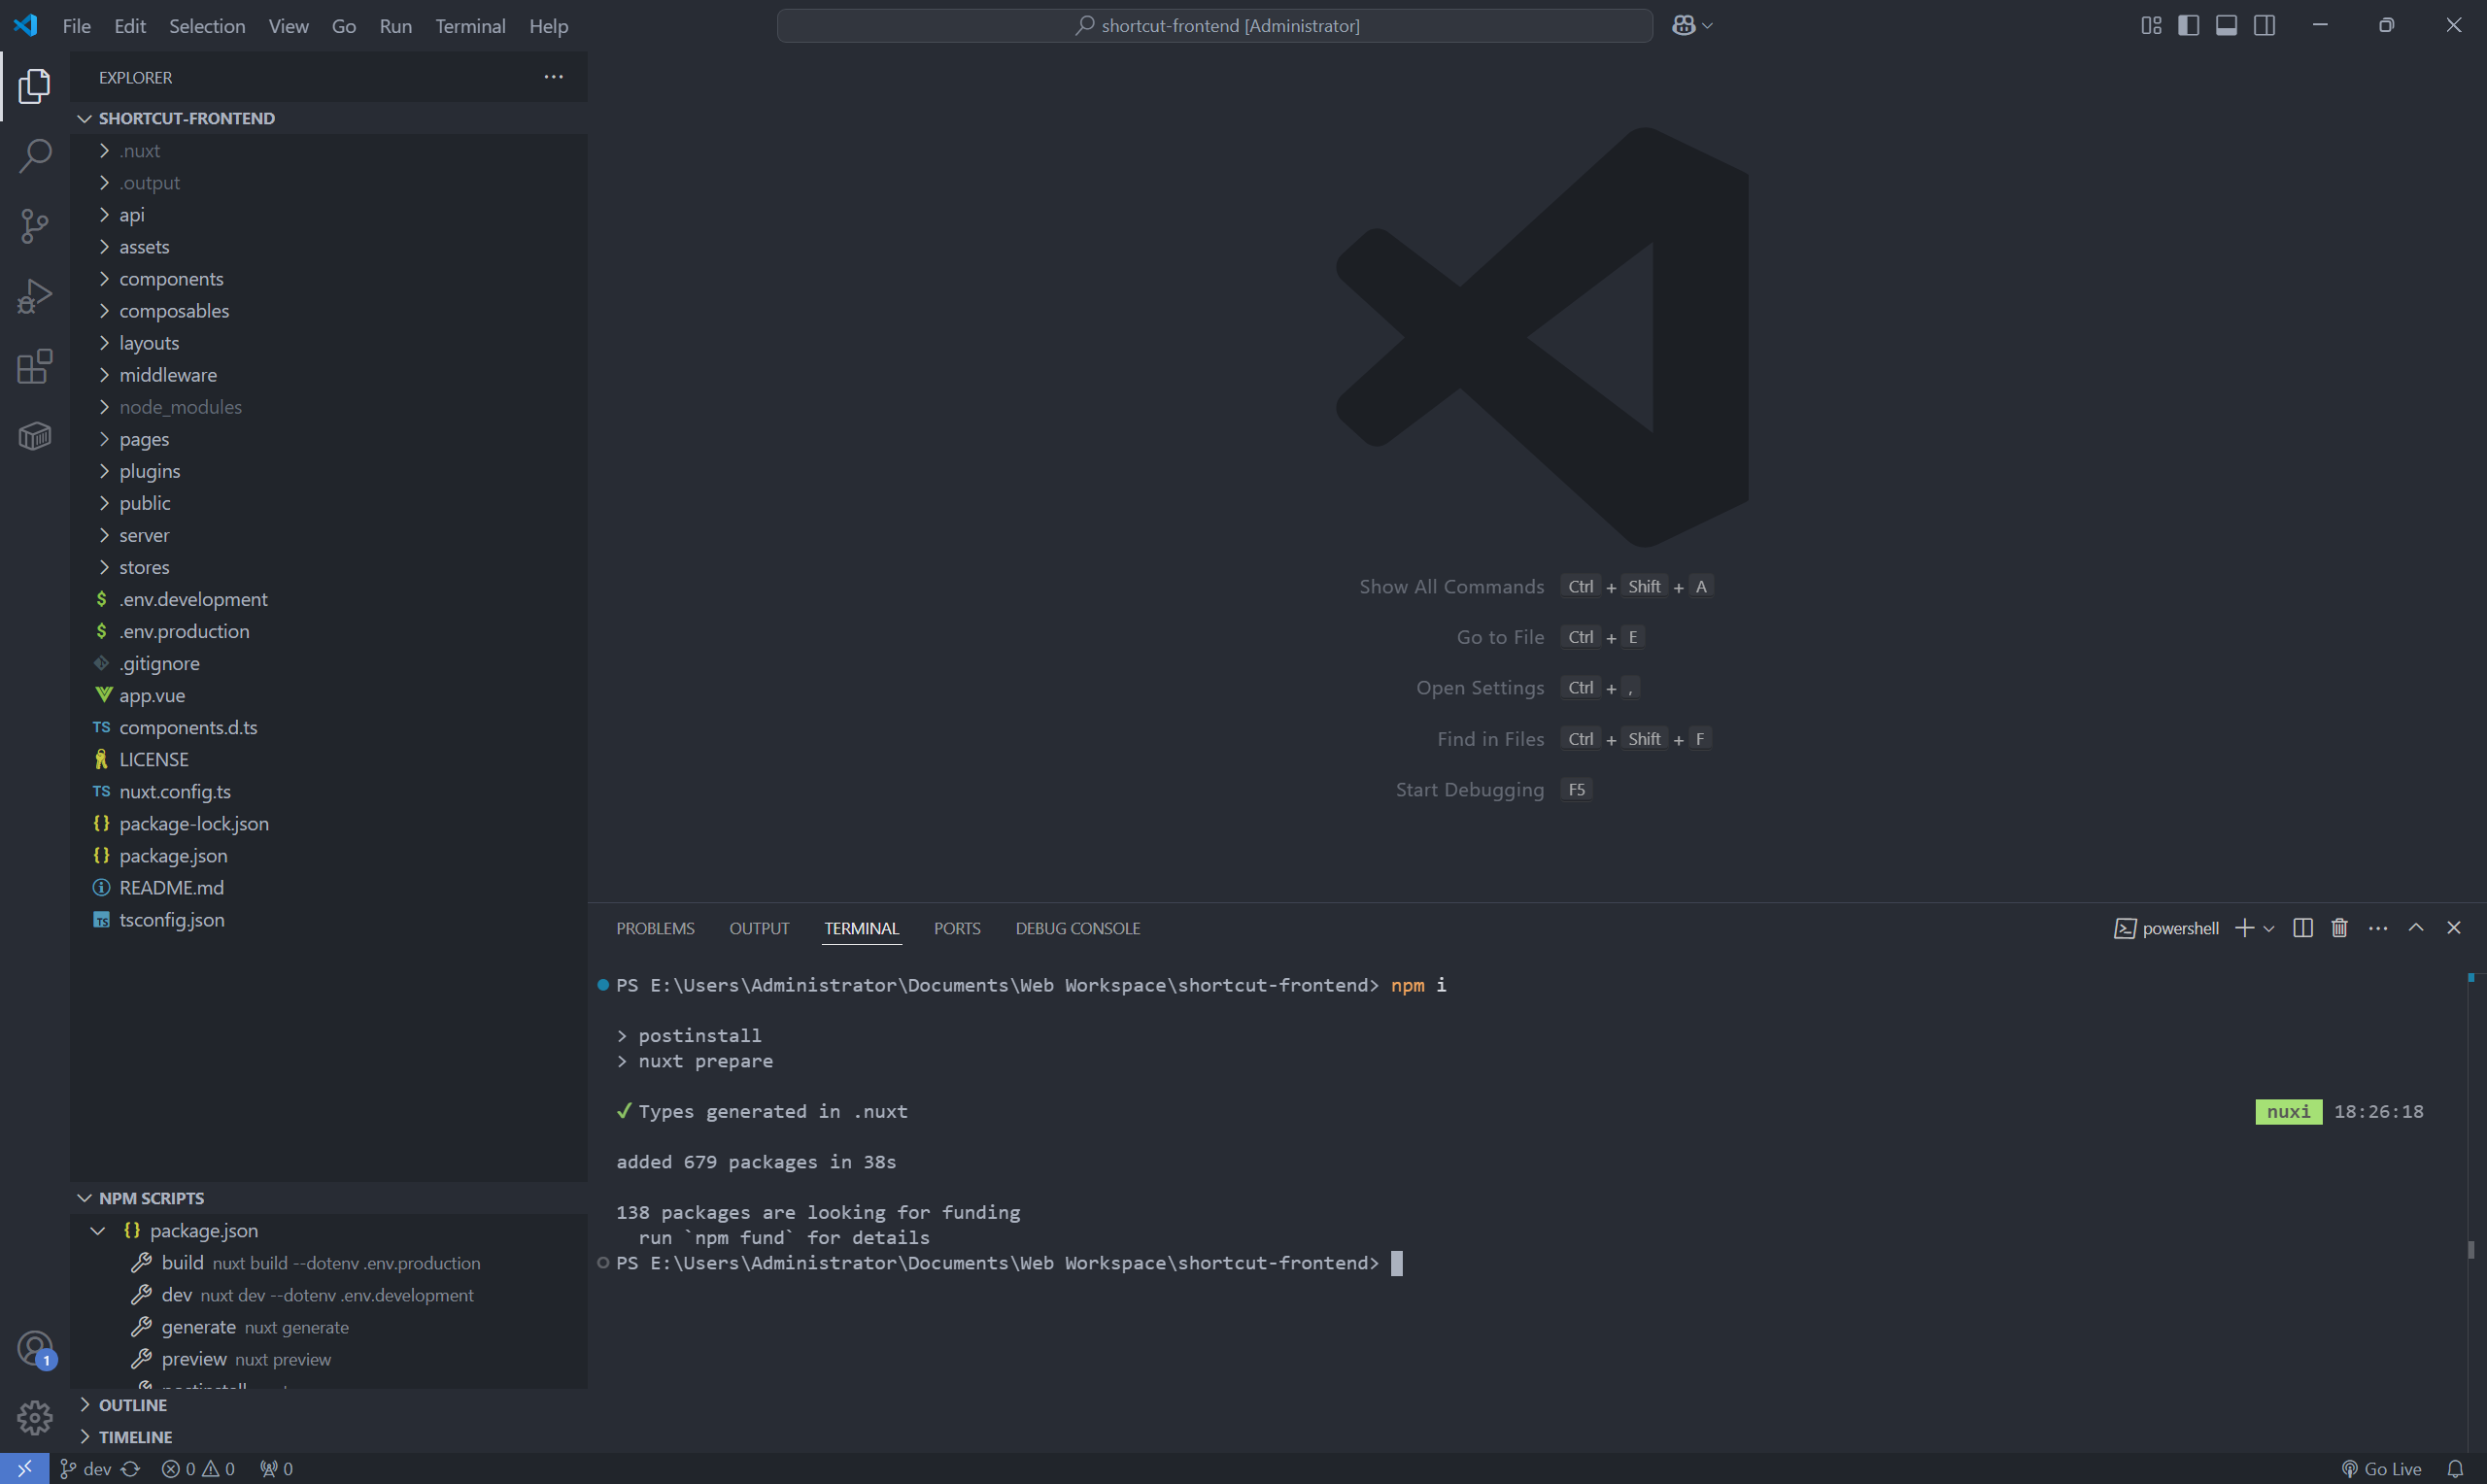Collapse the SHORTCUT-FRONTEND folder section
The image size is (2487, 1484).
point(328,118)
